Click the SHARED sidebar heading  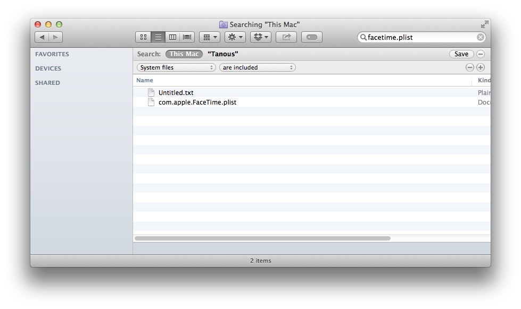(x=47, y=83)
